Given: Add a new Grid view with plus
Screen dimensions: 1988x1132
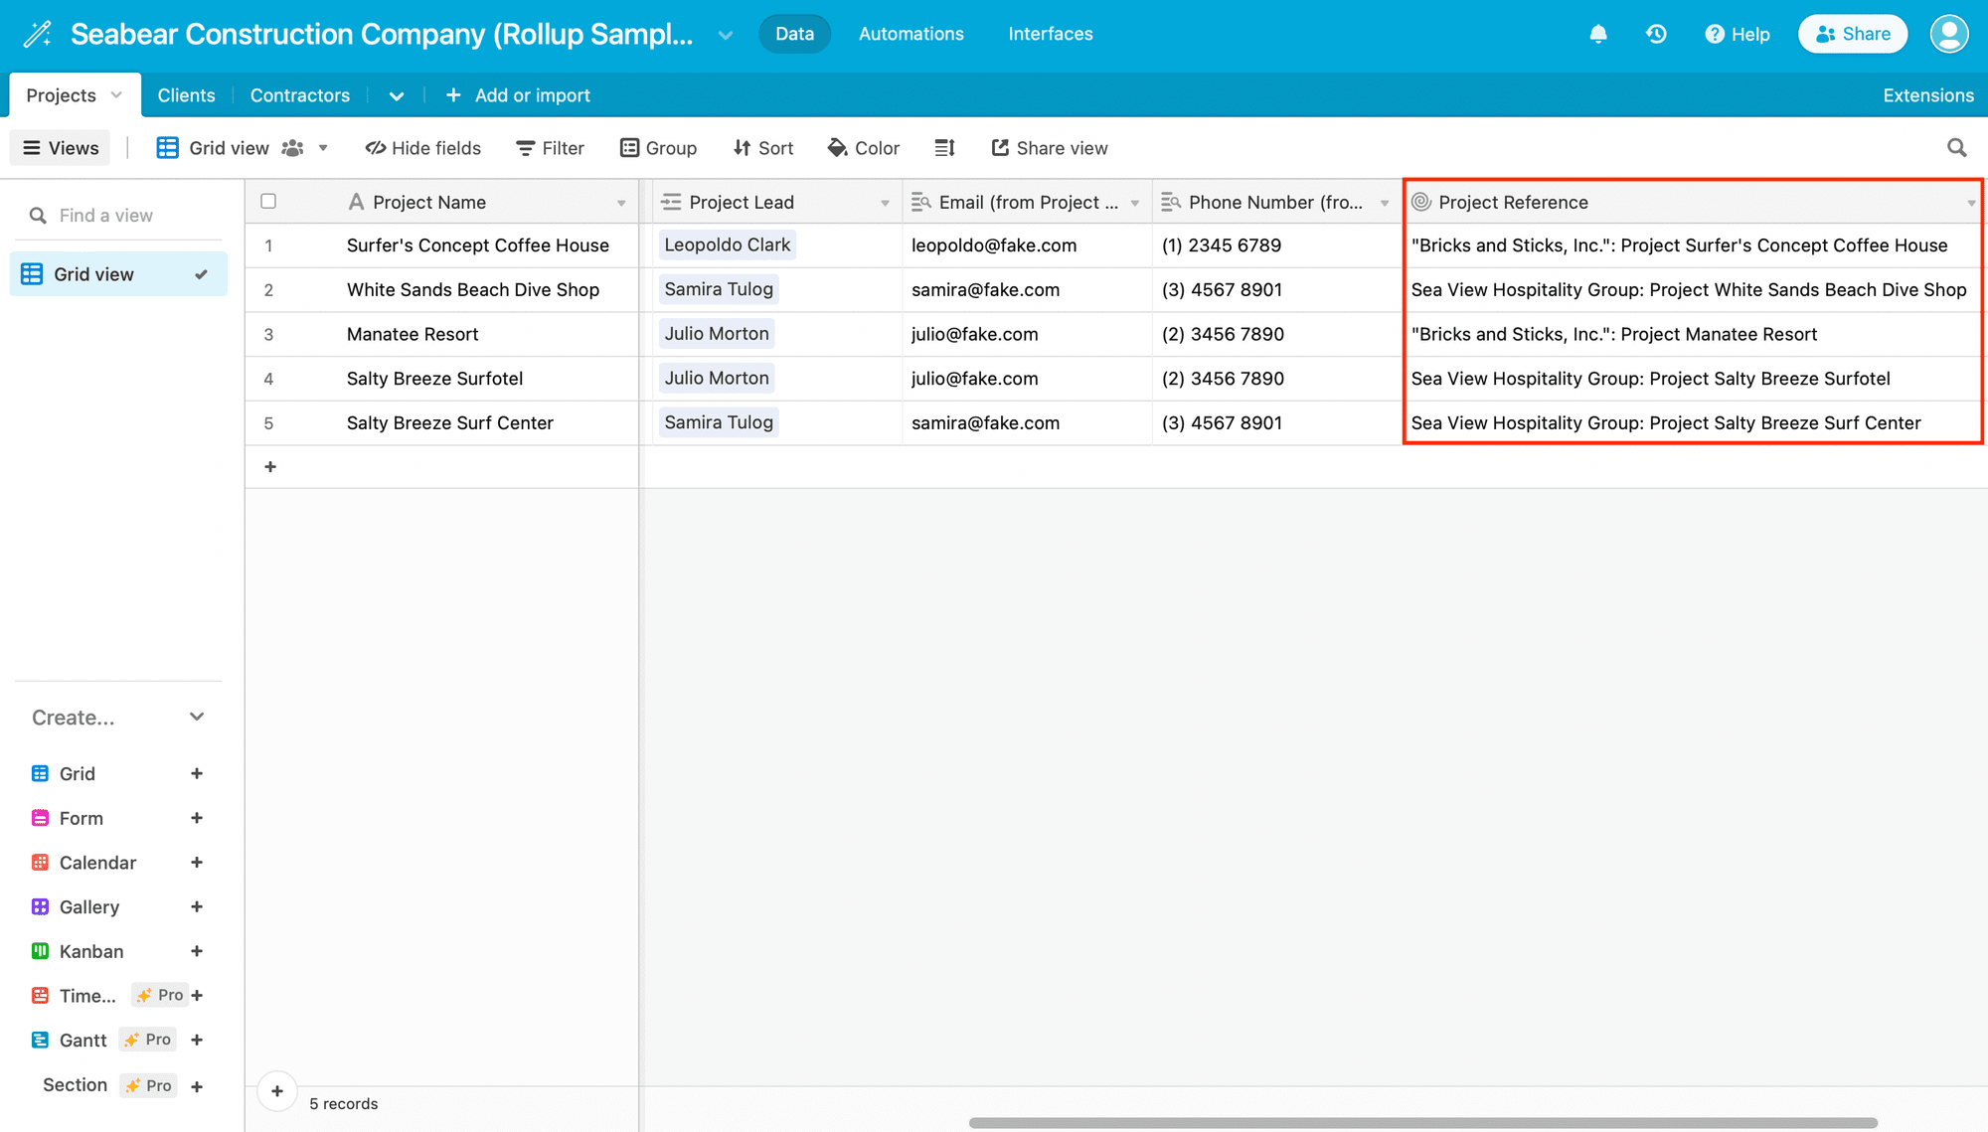Looking at the screenshot, I should point(197,773).
